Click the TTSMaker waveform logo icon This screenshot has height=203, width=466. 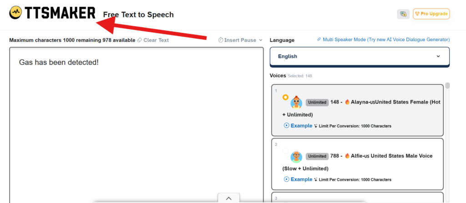tap(16, 13)
